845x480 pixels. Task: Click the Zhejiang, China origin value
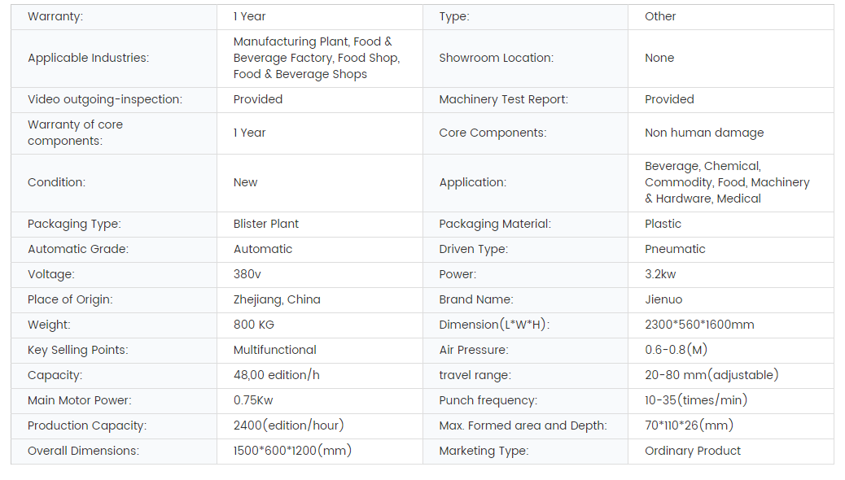coord(277,299)
